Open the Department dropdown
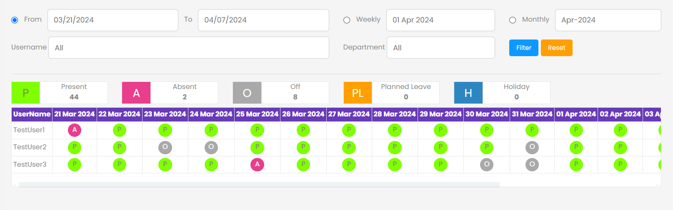 [441, 48]
